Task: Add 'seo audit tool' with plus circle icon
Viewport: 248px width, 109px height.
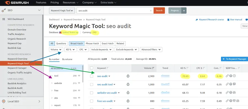Action: [x=128, y=85]
